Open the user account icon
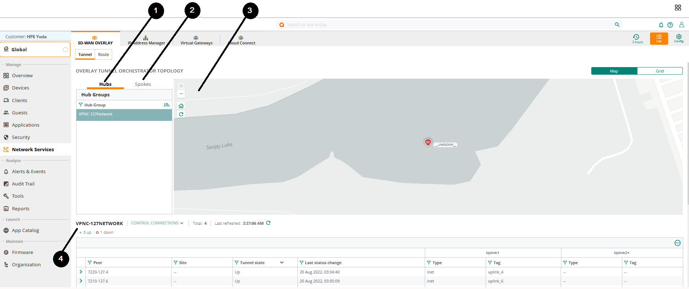This screenshot has width=689, height=289. click(x=681, y=25)
